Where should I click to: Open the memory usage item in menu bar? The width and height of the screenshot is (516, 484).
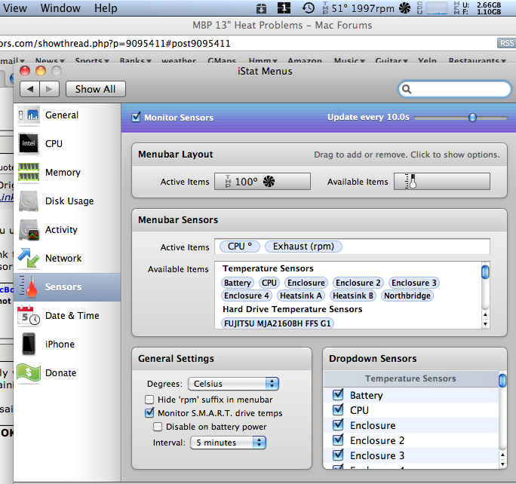click(x=478, y=8)
